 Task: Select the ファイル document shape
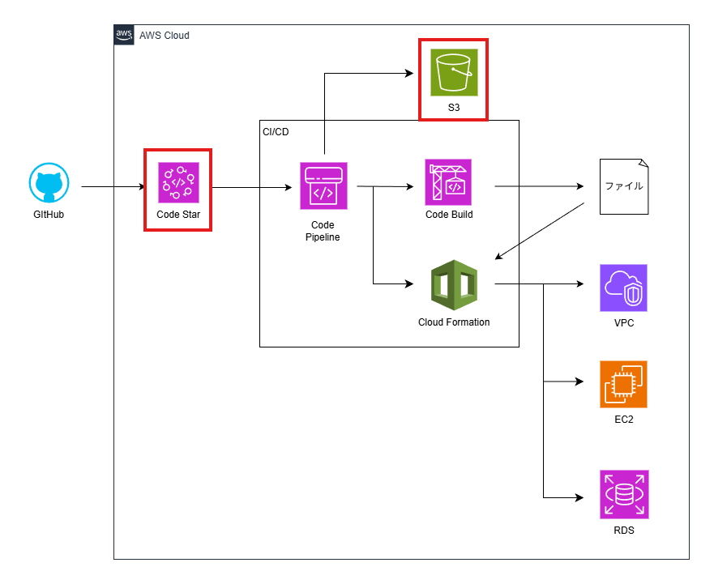coord(623,186)
